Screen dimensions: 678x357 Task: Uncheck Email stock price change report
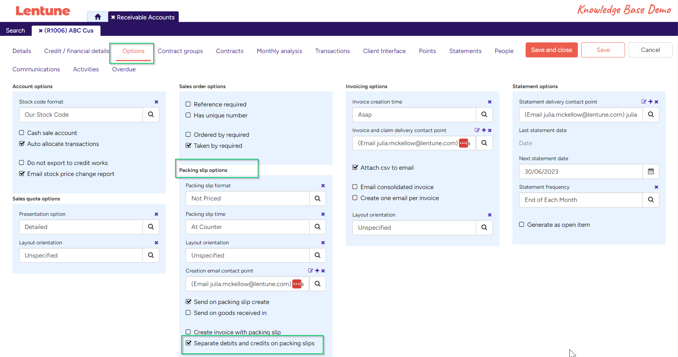click(22, 174)
